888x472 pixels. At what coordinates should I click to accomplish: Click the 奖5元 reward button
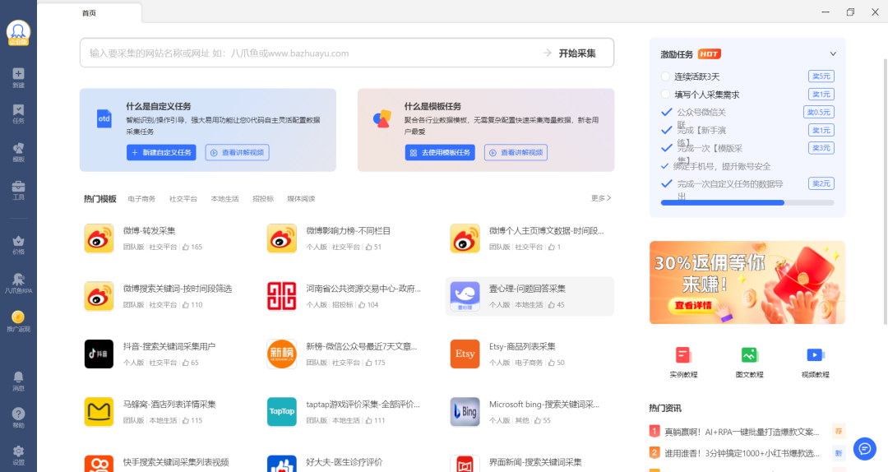821,76
